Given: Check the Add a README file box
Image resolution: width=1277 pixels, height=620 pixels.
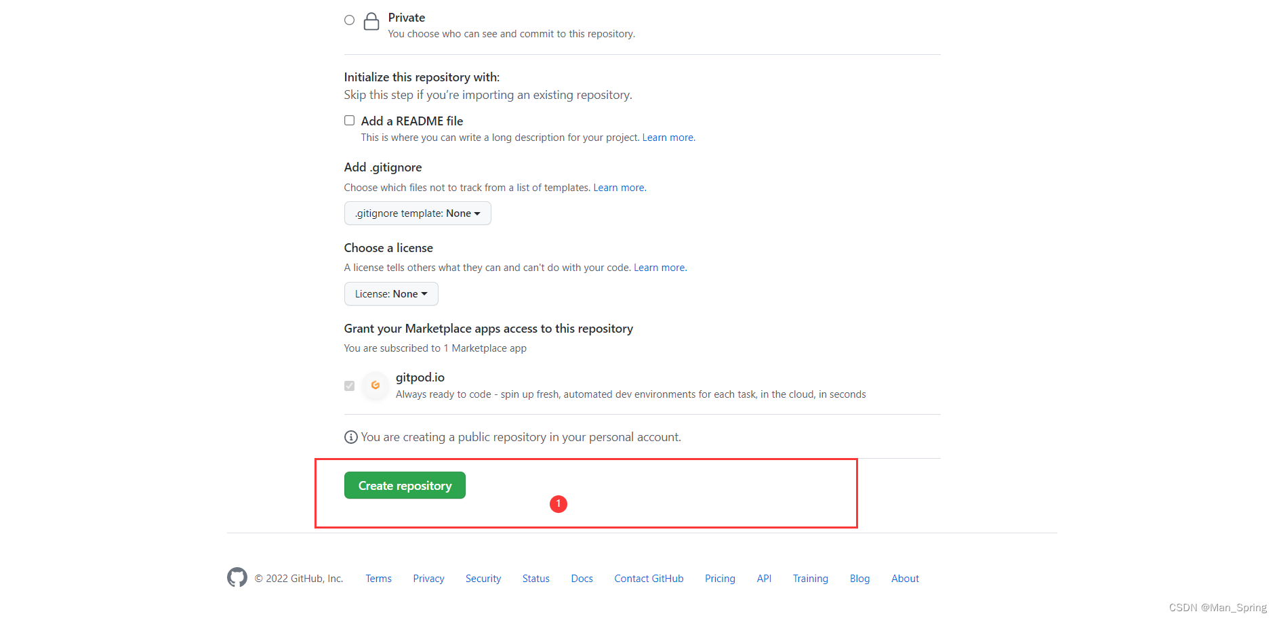Looking at the screenshot, I should coord(349,121).
